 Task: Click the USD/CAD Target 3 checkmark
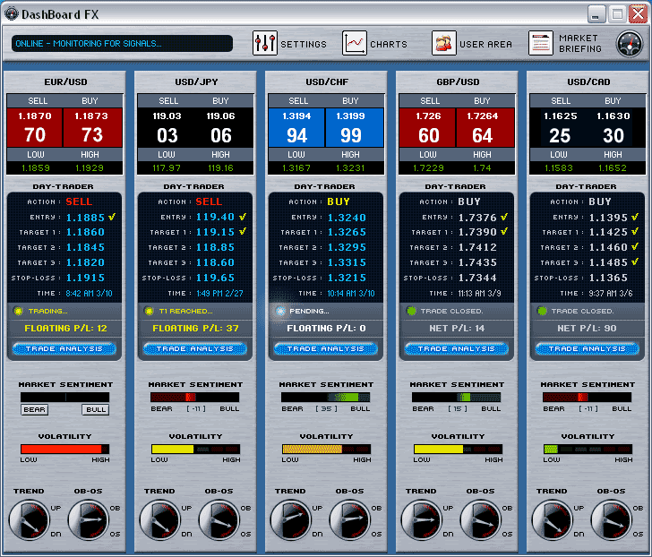tap(634, 261)
